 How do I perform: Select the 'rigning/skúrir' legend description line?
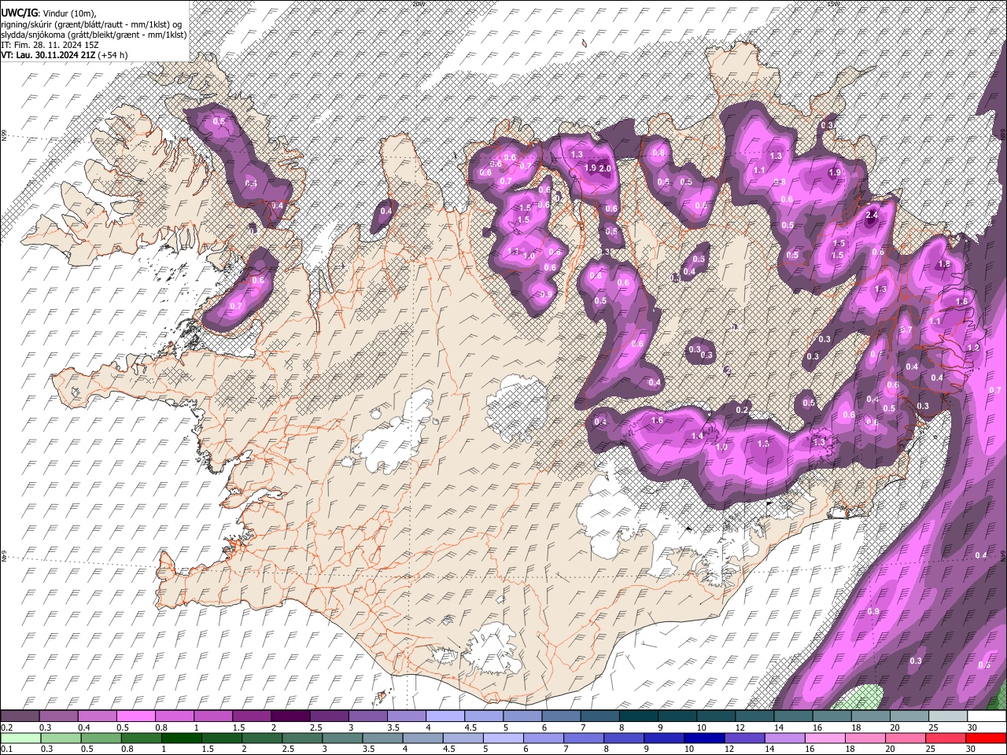[x=93, y=24]
